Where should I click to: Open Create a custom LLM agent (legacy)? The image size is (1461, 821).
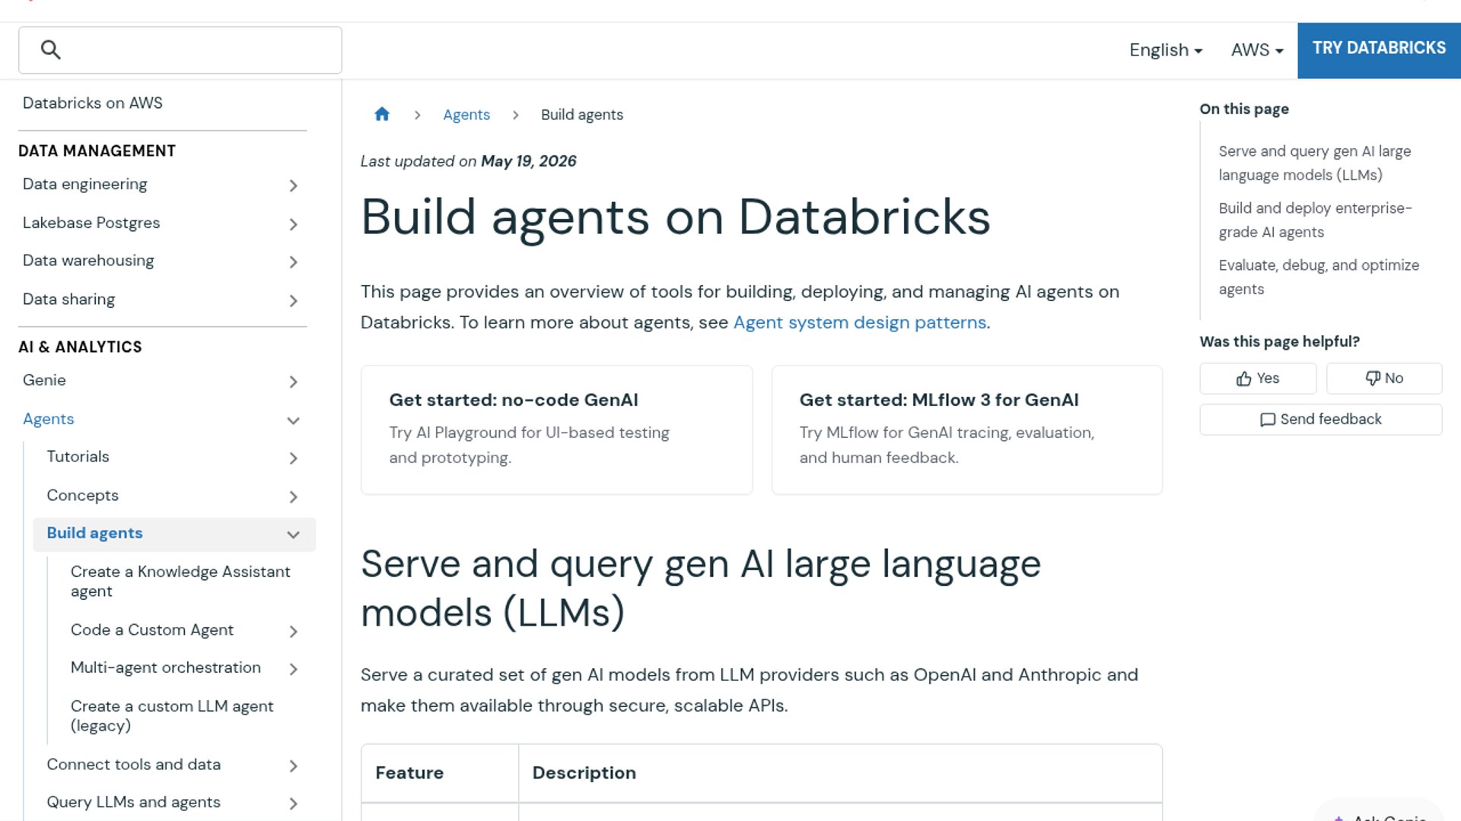[172, 716]
